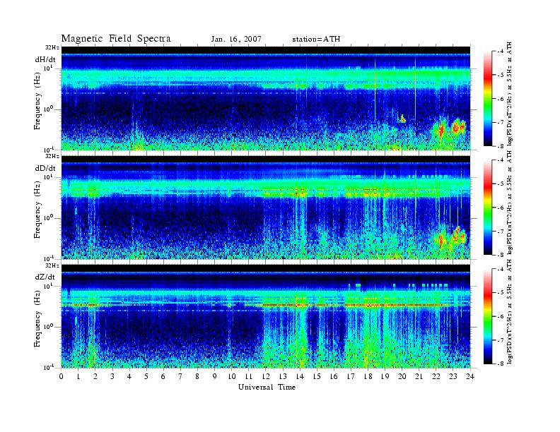
Task: Click the 'station=ATH' label
Action: pos(316,40)
